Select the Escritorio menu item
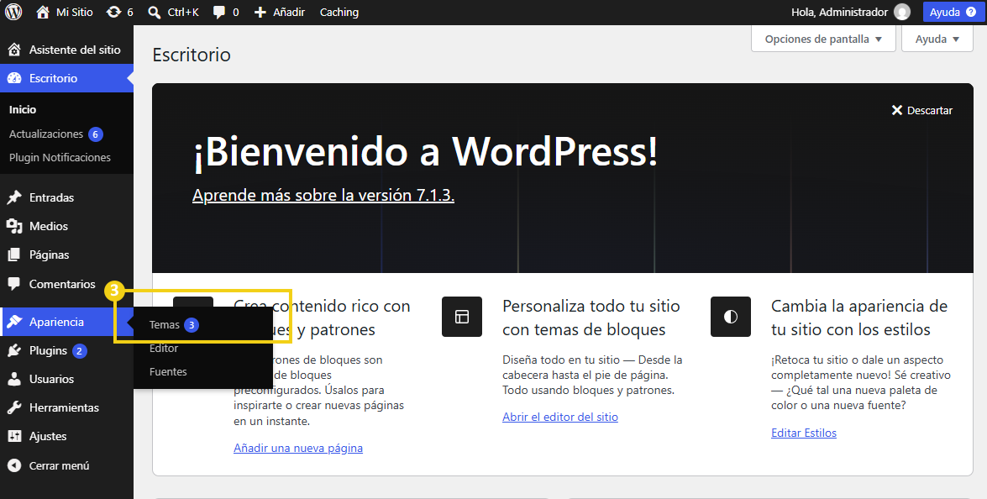The height and width of the screenshot is (499, 987). click(66, 78)
